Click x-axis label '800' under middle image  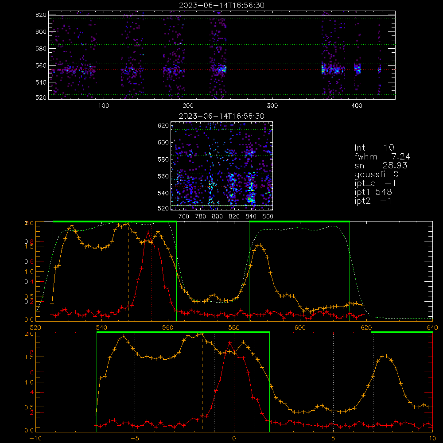(217, 217)
